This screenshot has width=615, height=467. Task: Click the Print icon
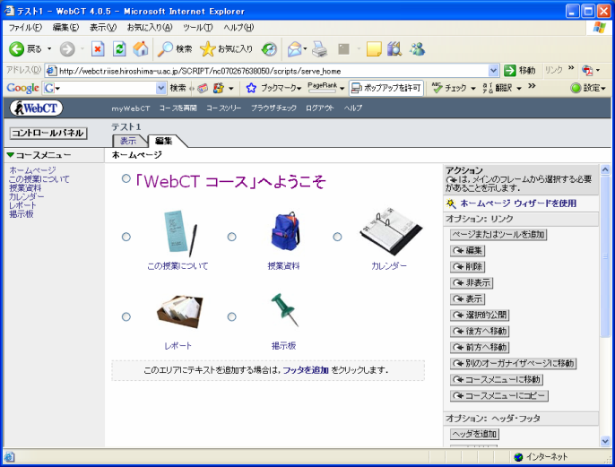point(320,49)
